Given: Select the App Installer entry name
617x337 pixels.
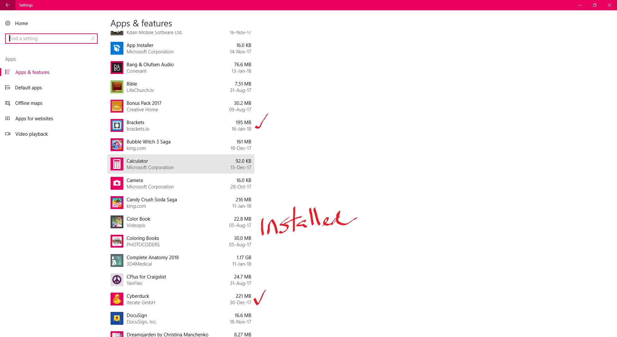Looking at the screenshot, I should click(x=140, y=45).
